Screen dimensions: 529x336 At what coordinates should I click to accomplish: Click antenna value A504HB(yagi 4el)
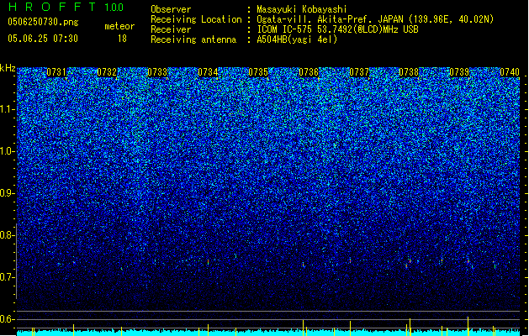click(297, 39)
